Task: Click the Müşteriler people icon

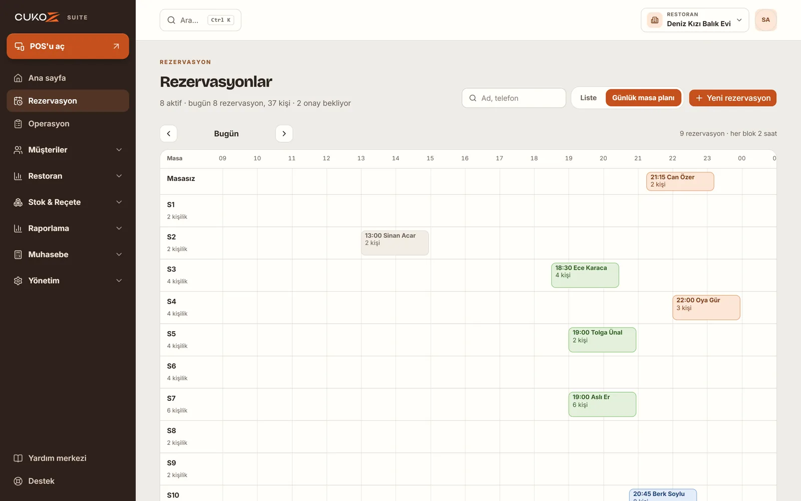Action: point(18,150)
